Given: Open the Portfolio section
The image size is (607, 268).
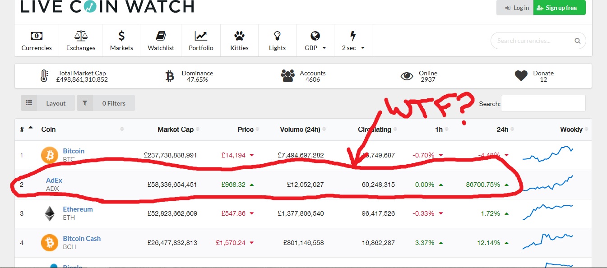Looking at the screenshot, I should 201,41.
